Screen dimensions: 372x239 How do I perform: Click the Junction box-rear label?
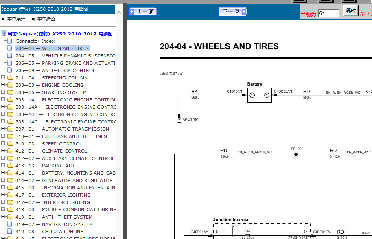pyautogui.click(x=232, y=219)
